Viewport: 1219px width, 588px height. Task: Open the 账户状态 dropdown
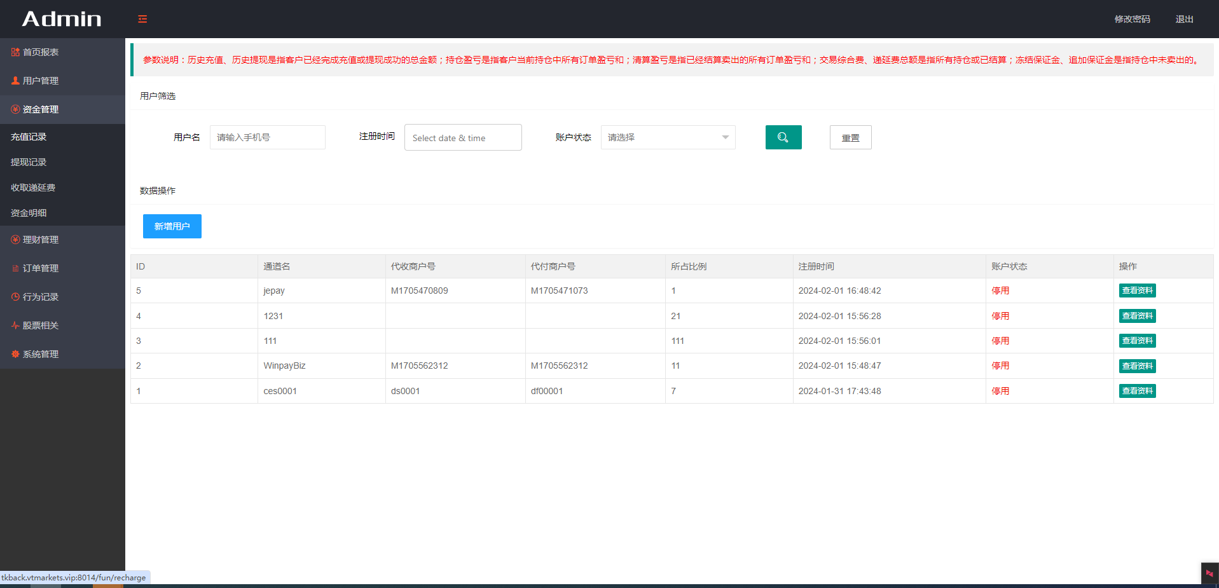668,137
